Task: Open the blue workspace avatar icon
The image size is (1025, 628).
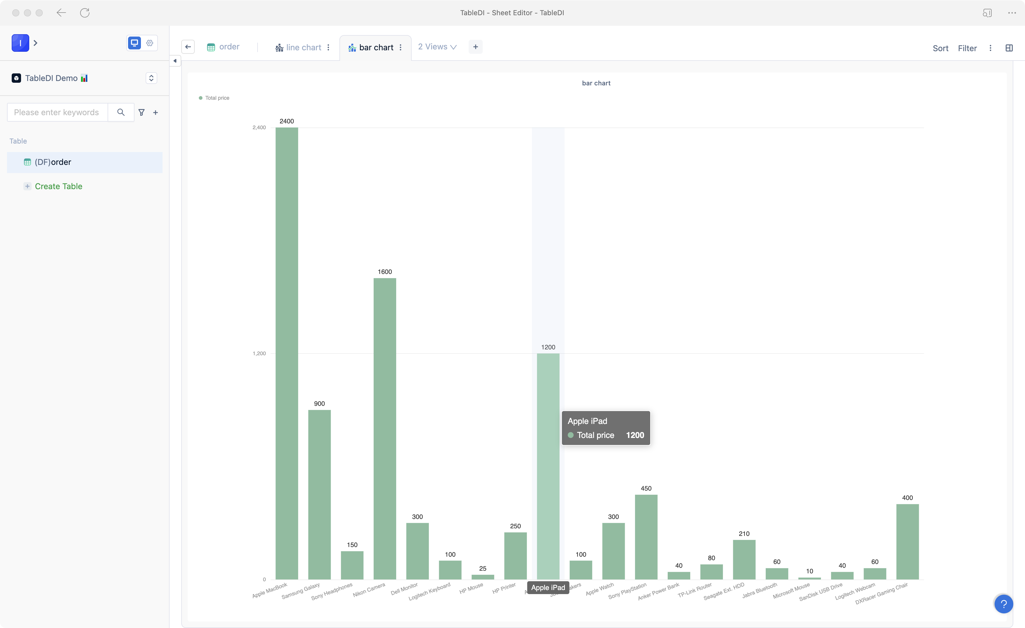Action: click(x=20, y=43)
